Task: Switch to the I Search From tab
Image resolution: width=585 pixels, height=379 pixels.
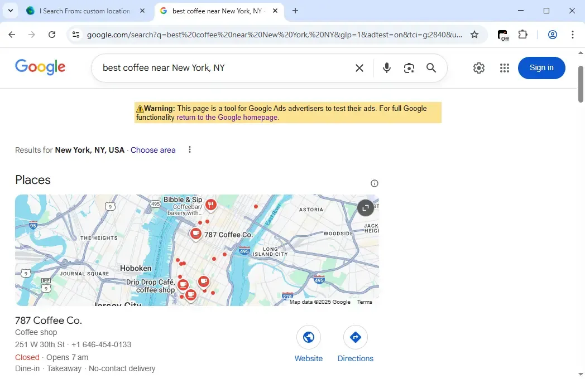Action: coord(85,11)
